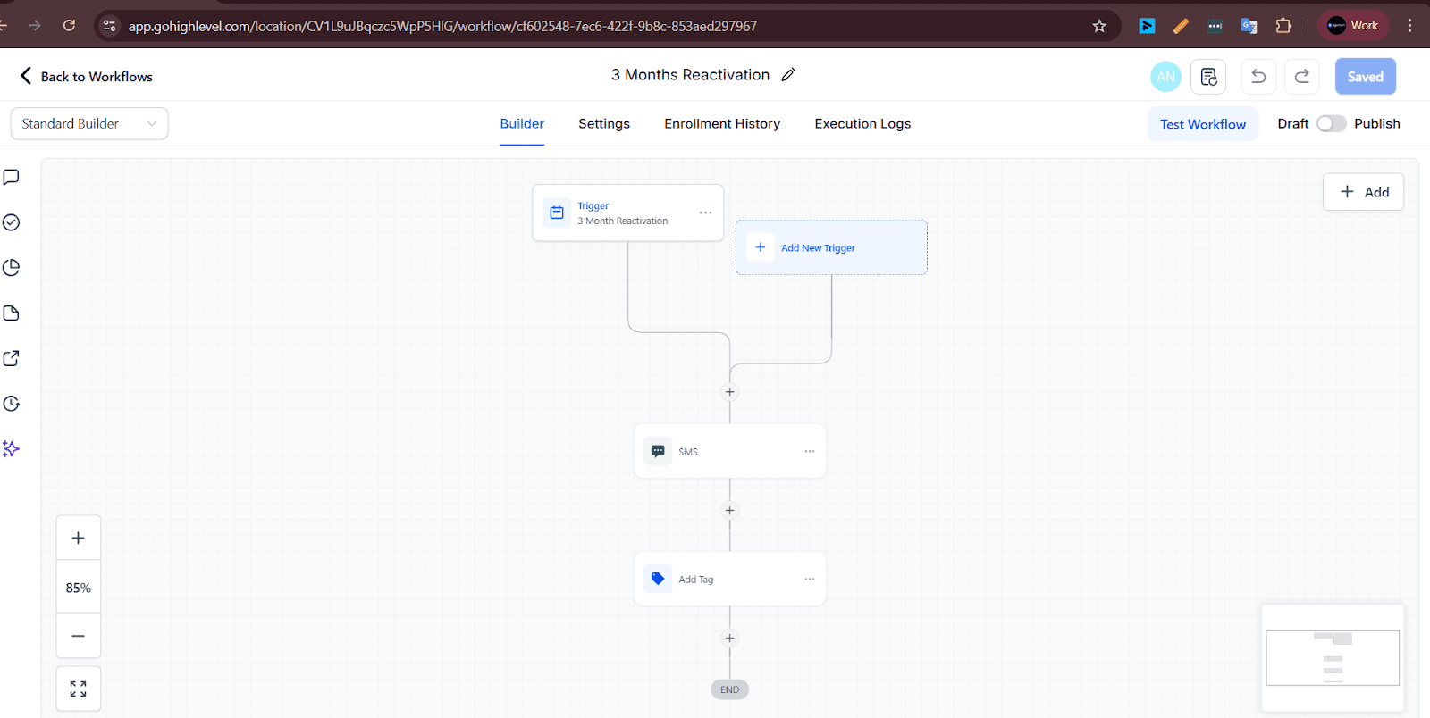This screenshot has height=718, width=1430.
Task: Select the 3 Month Reactivation trigger text
Action: point(622,221)
